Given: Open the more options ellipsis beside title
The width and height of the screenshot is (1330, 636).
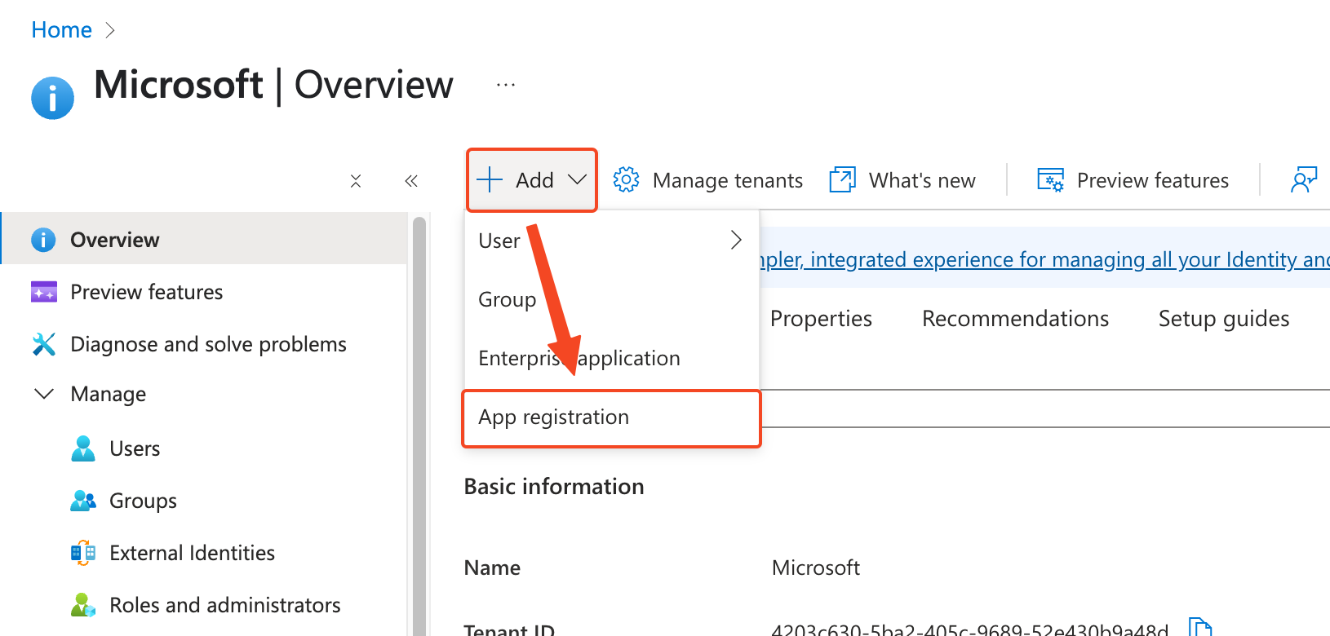Looking at the screenshot, I should [506, 85].
